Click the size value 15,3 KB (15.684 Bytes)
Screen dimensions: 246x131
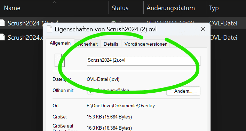tap(109, 117)
